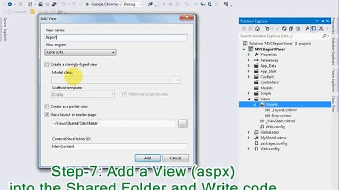
Task: Open the Google Chrome browser target dropdown arrow
Action: click(120, 4)
